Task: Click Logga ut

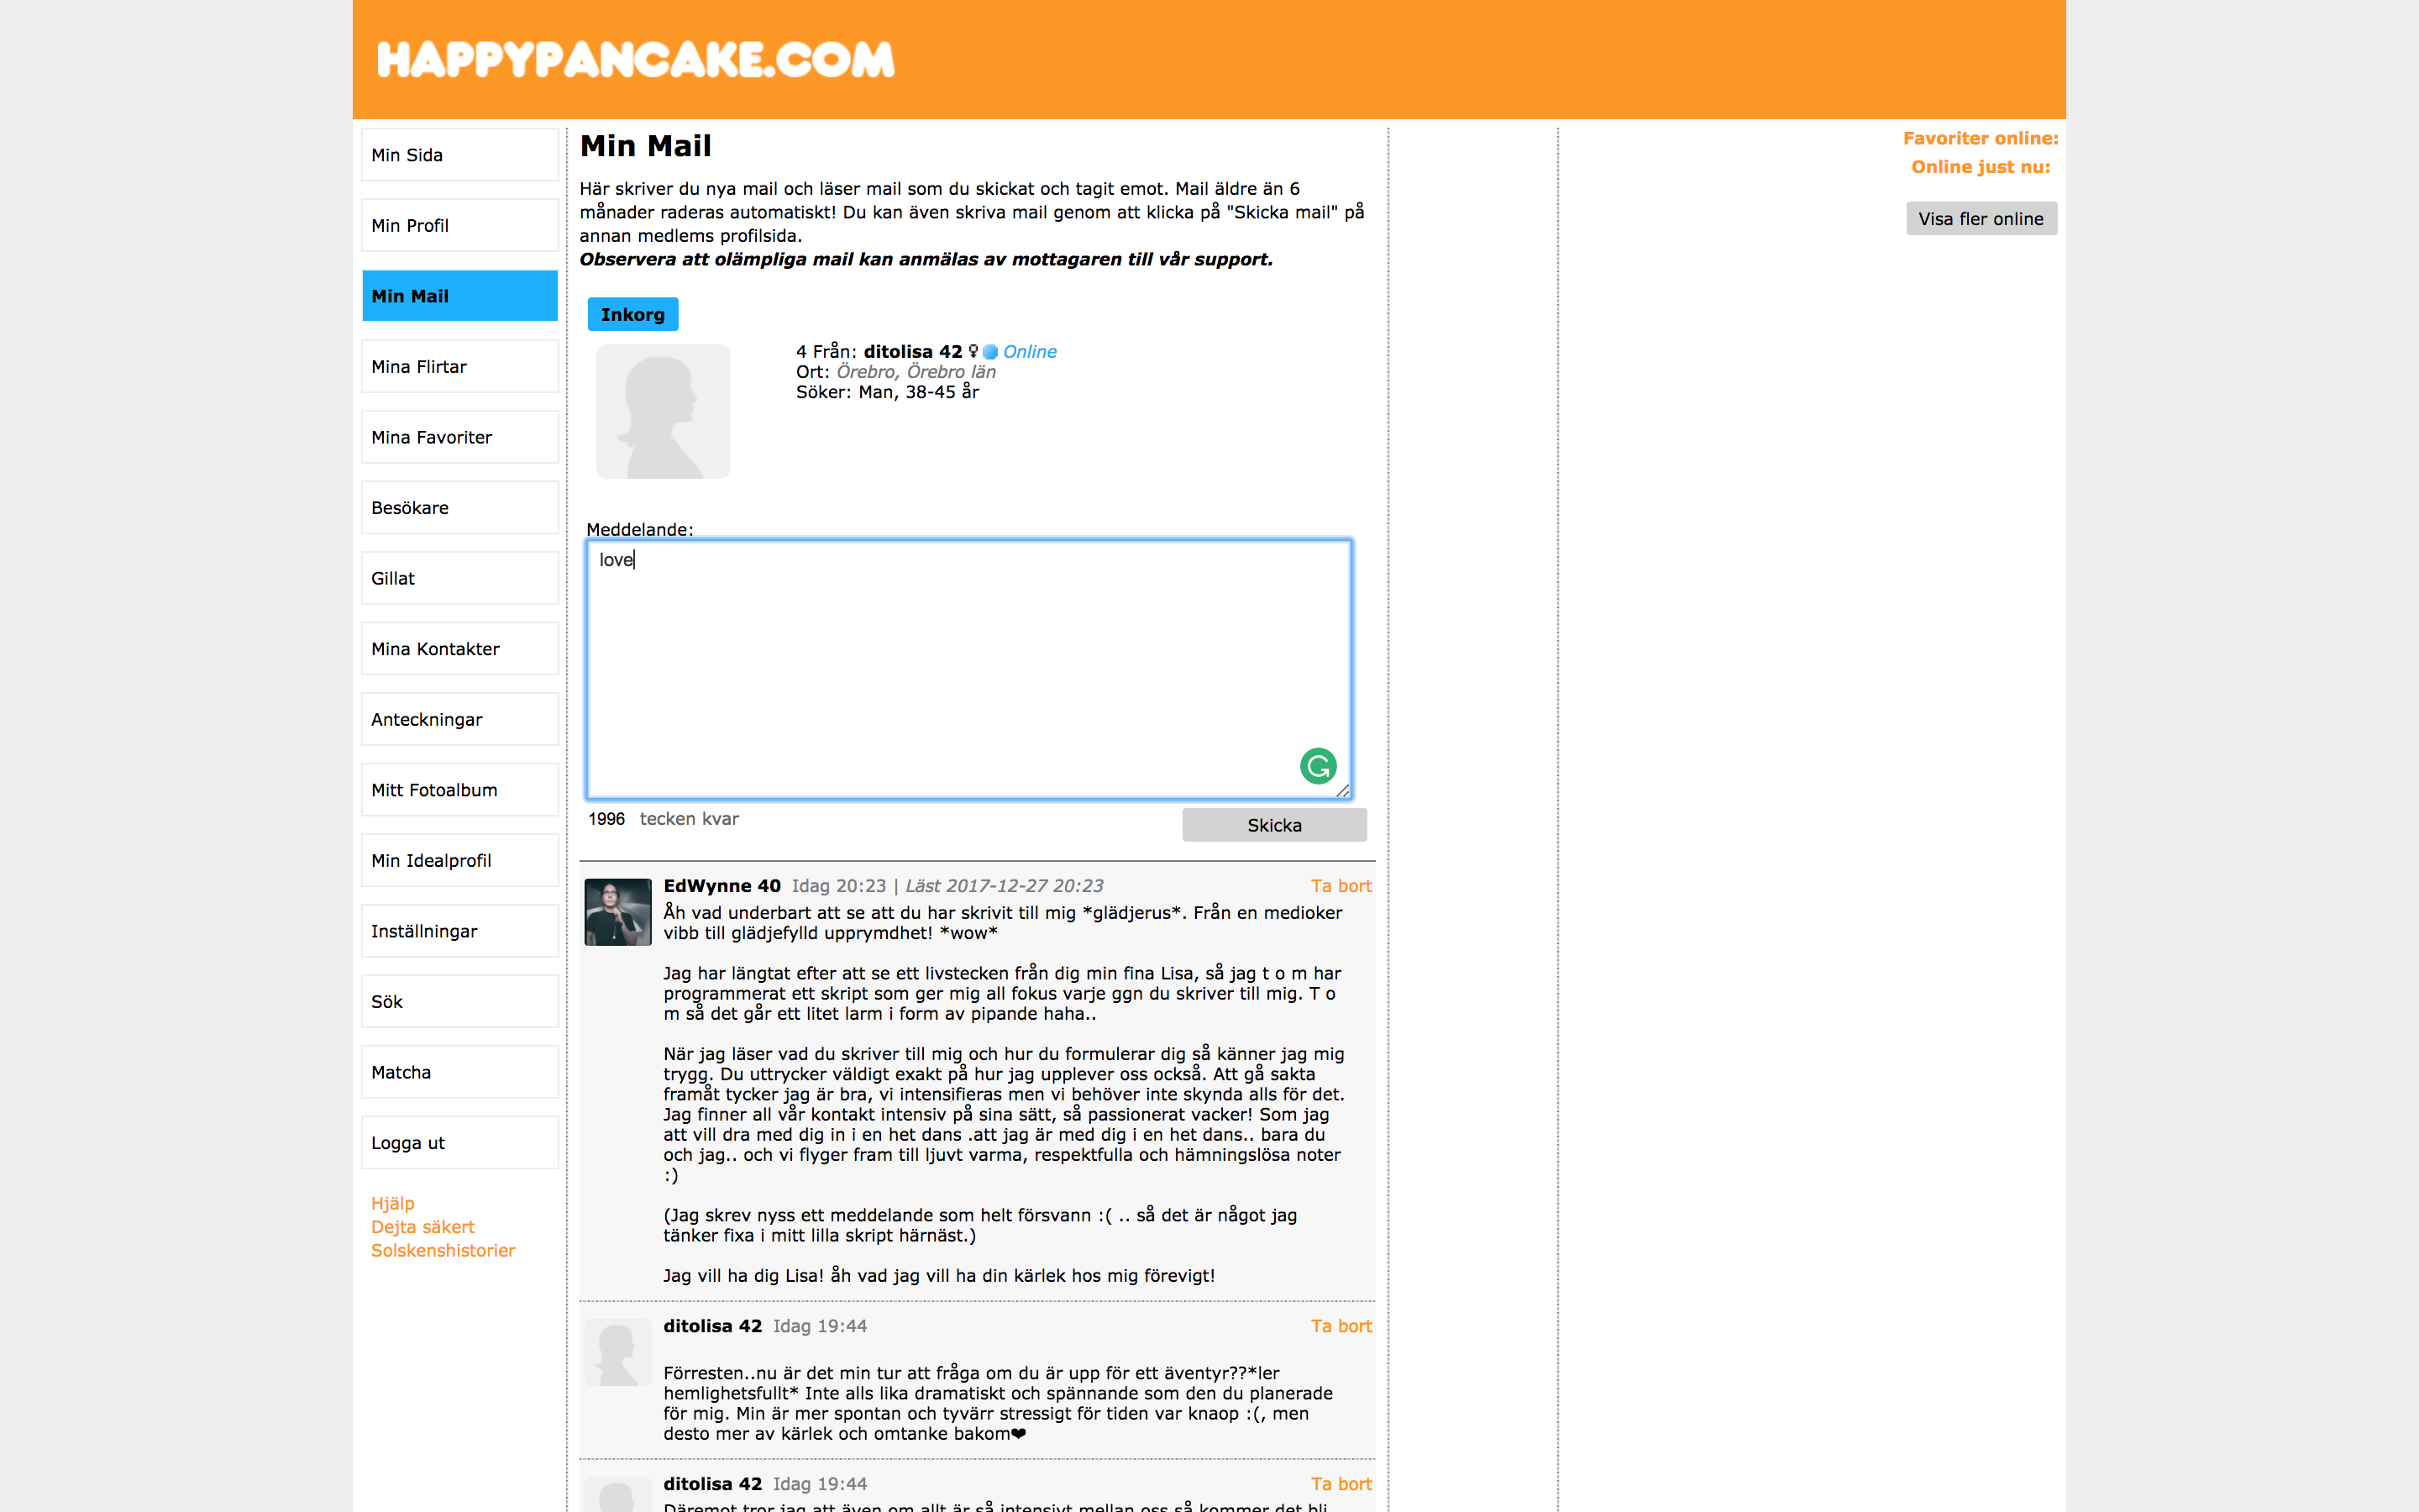Action: (x=459, y=1142)
